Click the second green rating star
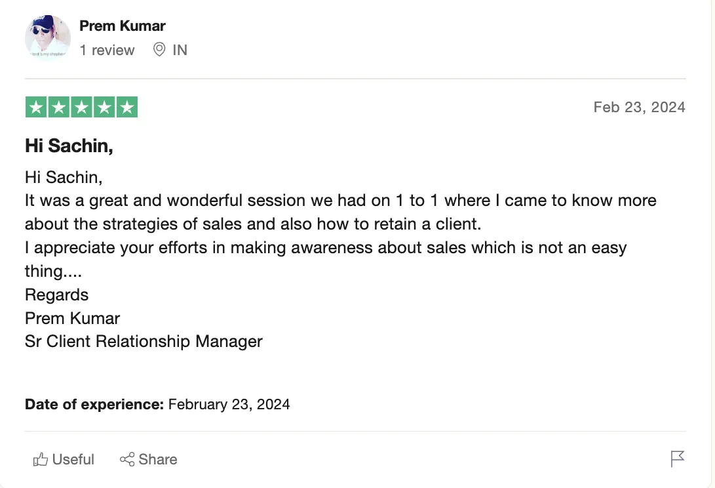Viewport: 715px width, 488px height. [59, 108]
